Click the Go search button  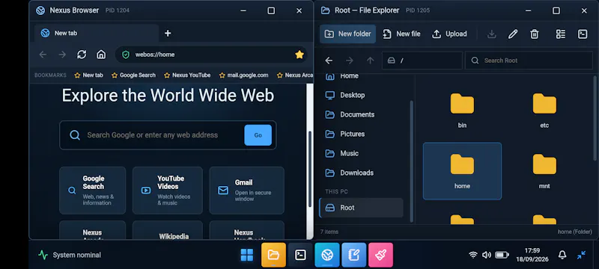(x=258, y=135)
